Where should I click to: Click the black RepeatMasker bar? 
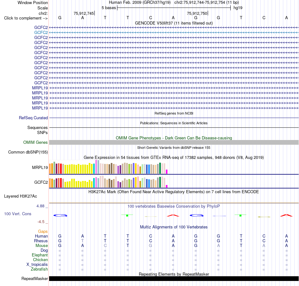coord(174,278)
